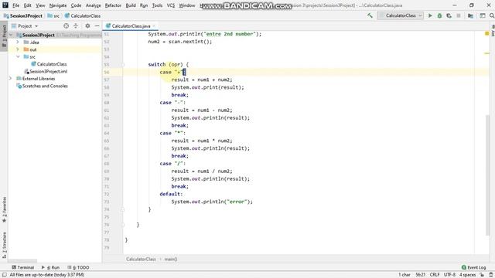Click the main() breadcrumb below editor

171,259
